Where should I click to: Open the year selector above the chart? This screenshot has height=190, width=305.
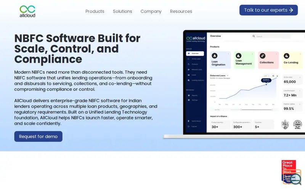266,76
